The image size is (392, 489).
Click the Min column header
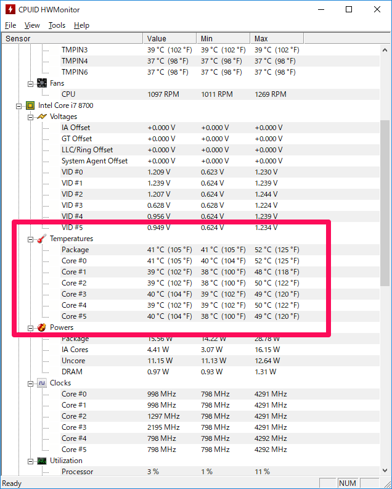click(223, 38)
